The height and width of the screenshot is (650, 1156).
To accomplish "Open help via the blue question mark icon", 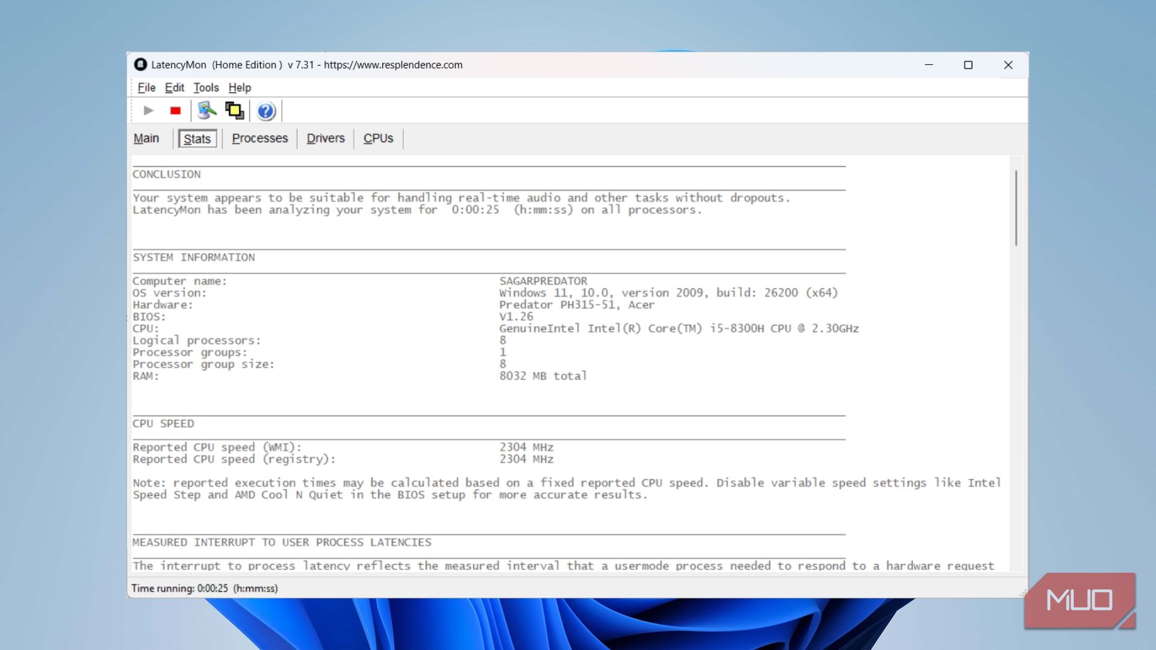I will [x=266, y=111].
